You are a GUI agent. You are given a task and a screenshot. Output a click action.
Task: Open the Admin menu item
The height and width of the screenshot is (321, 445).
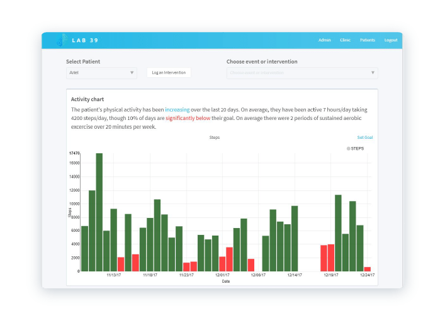point(324,40)
